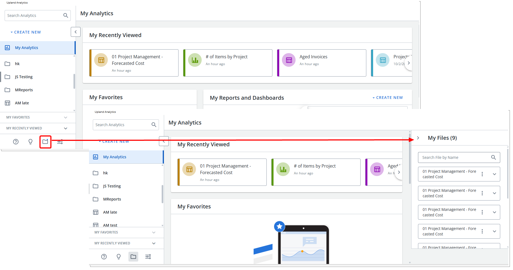The image size is (513, 270).
Task: Select the second file name in My Files
Action: pos(449,193)
